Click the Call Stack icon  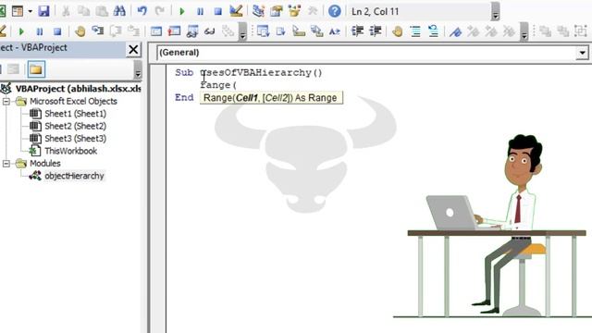(228, 31)
